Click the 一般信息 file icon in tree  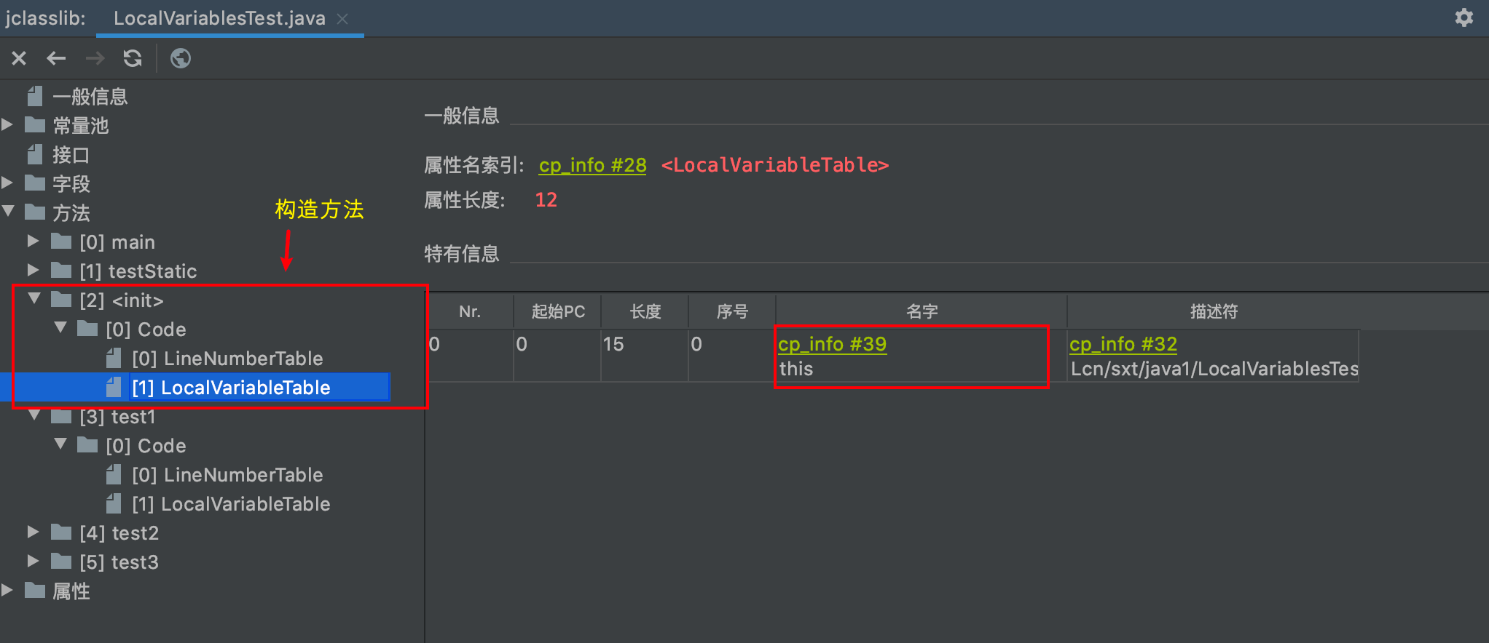(x=35, y=95)
